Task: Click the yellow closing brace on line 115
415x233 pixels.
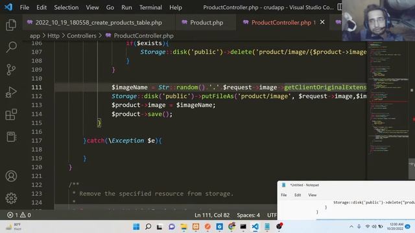Action: 99,123
